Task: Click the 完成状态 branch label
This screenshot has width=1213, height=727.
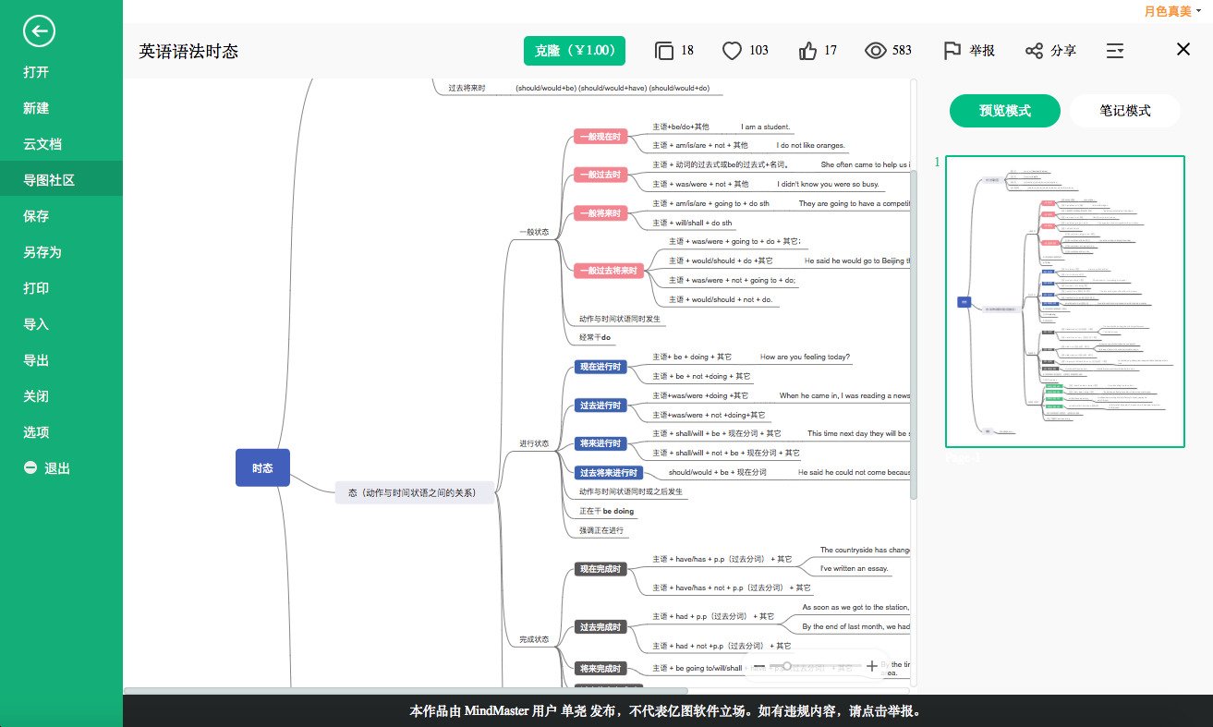Action: (534, 639)
